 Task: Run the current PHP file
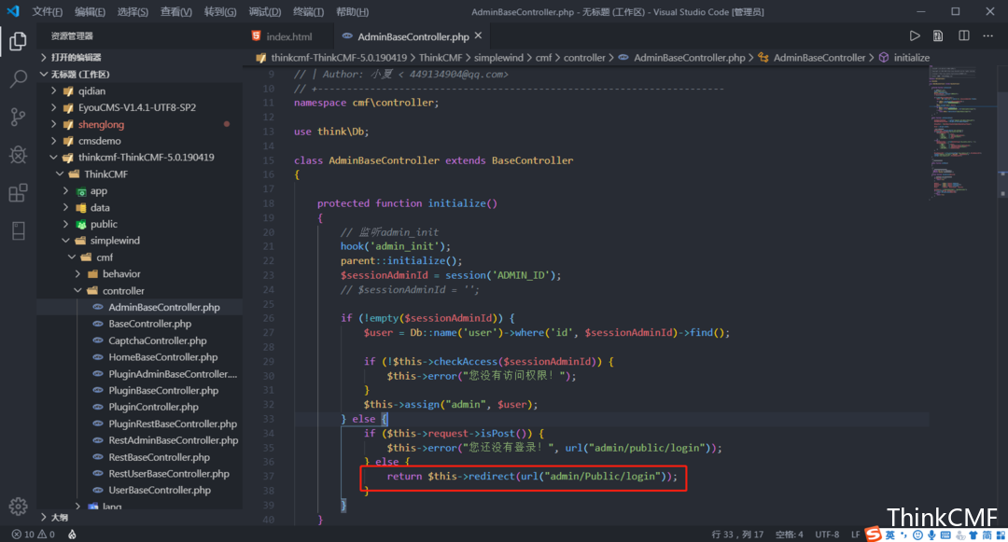tap(914, 36)
